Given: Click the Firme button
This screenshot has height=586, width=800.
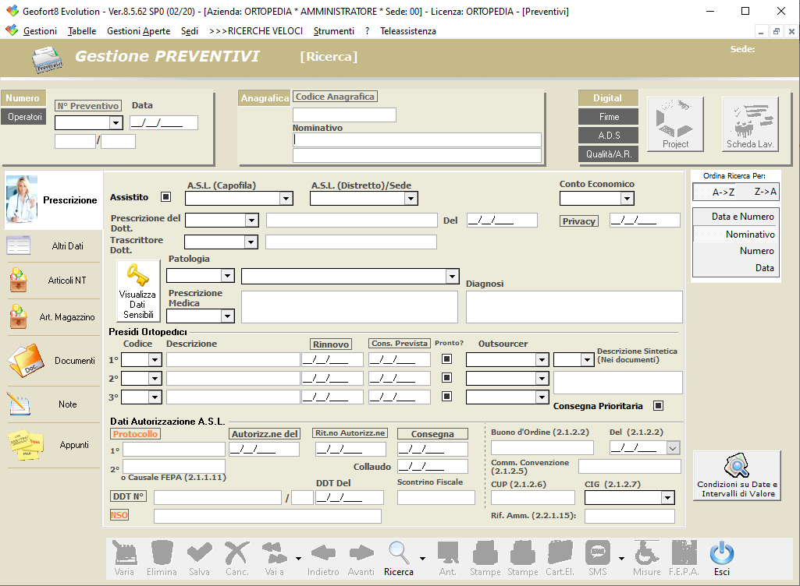Looking at the screenshot, I should [x=609, y=117].
